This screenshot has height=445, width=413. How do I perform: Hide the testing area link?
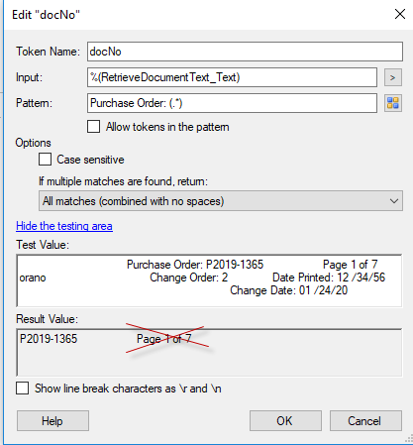pyautogui.click(x=64, y=226)
